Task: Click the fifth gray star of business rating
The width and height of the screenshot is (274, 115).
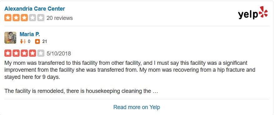Action: point(41,18)
